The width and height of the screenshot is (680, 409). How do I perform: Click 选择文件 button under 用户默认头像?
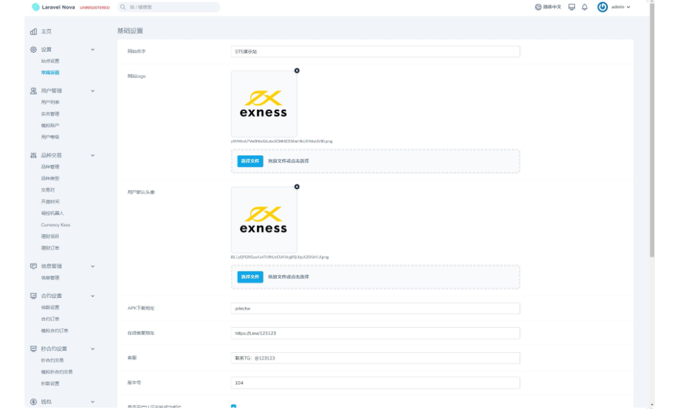250,277
